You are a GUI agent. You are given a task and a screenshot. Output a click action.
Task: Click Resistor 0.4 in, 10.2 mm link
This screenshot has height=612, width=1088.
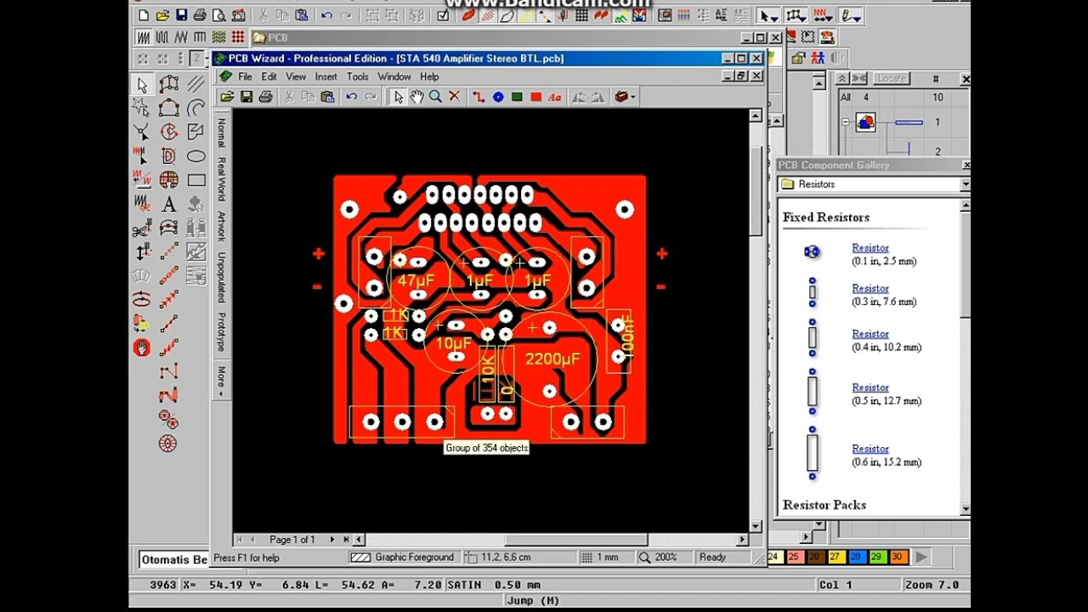point(870,334)
